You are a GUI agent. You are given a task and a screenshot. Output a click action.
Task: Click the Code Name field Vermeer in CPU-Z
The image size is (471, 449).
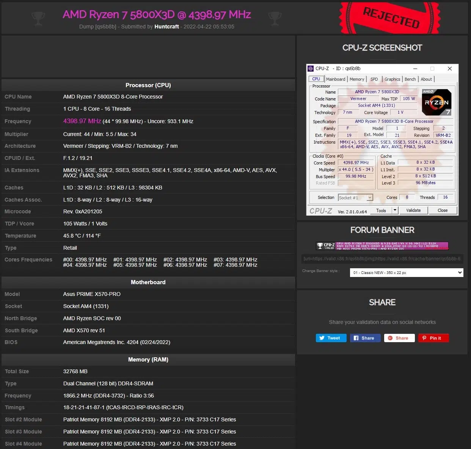[x=358, y=99]
